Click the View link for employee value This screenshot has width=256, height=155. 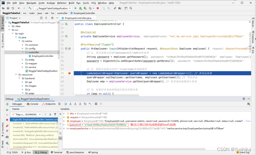coord(248,121)
